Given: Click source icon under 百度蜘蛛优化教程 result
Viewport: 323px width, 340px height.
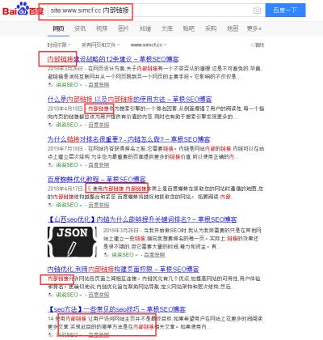Looking at the screenshot, I should point(50,205).
